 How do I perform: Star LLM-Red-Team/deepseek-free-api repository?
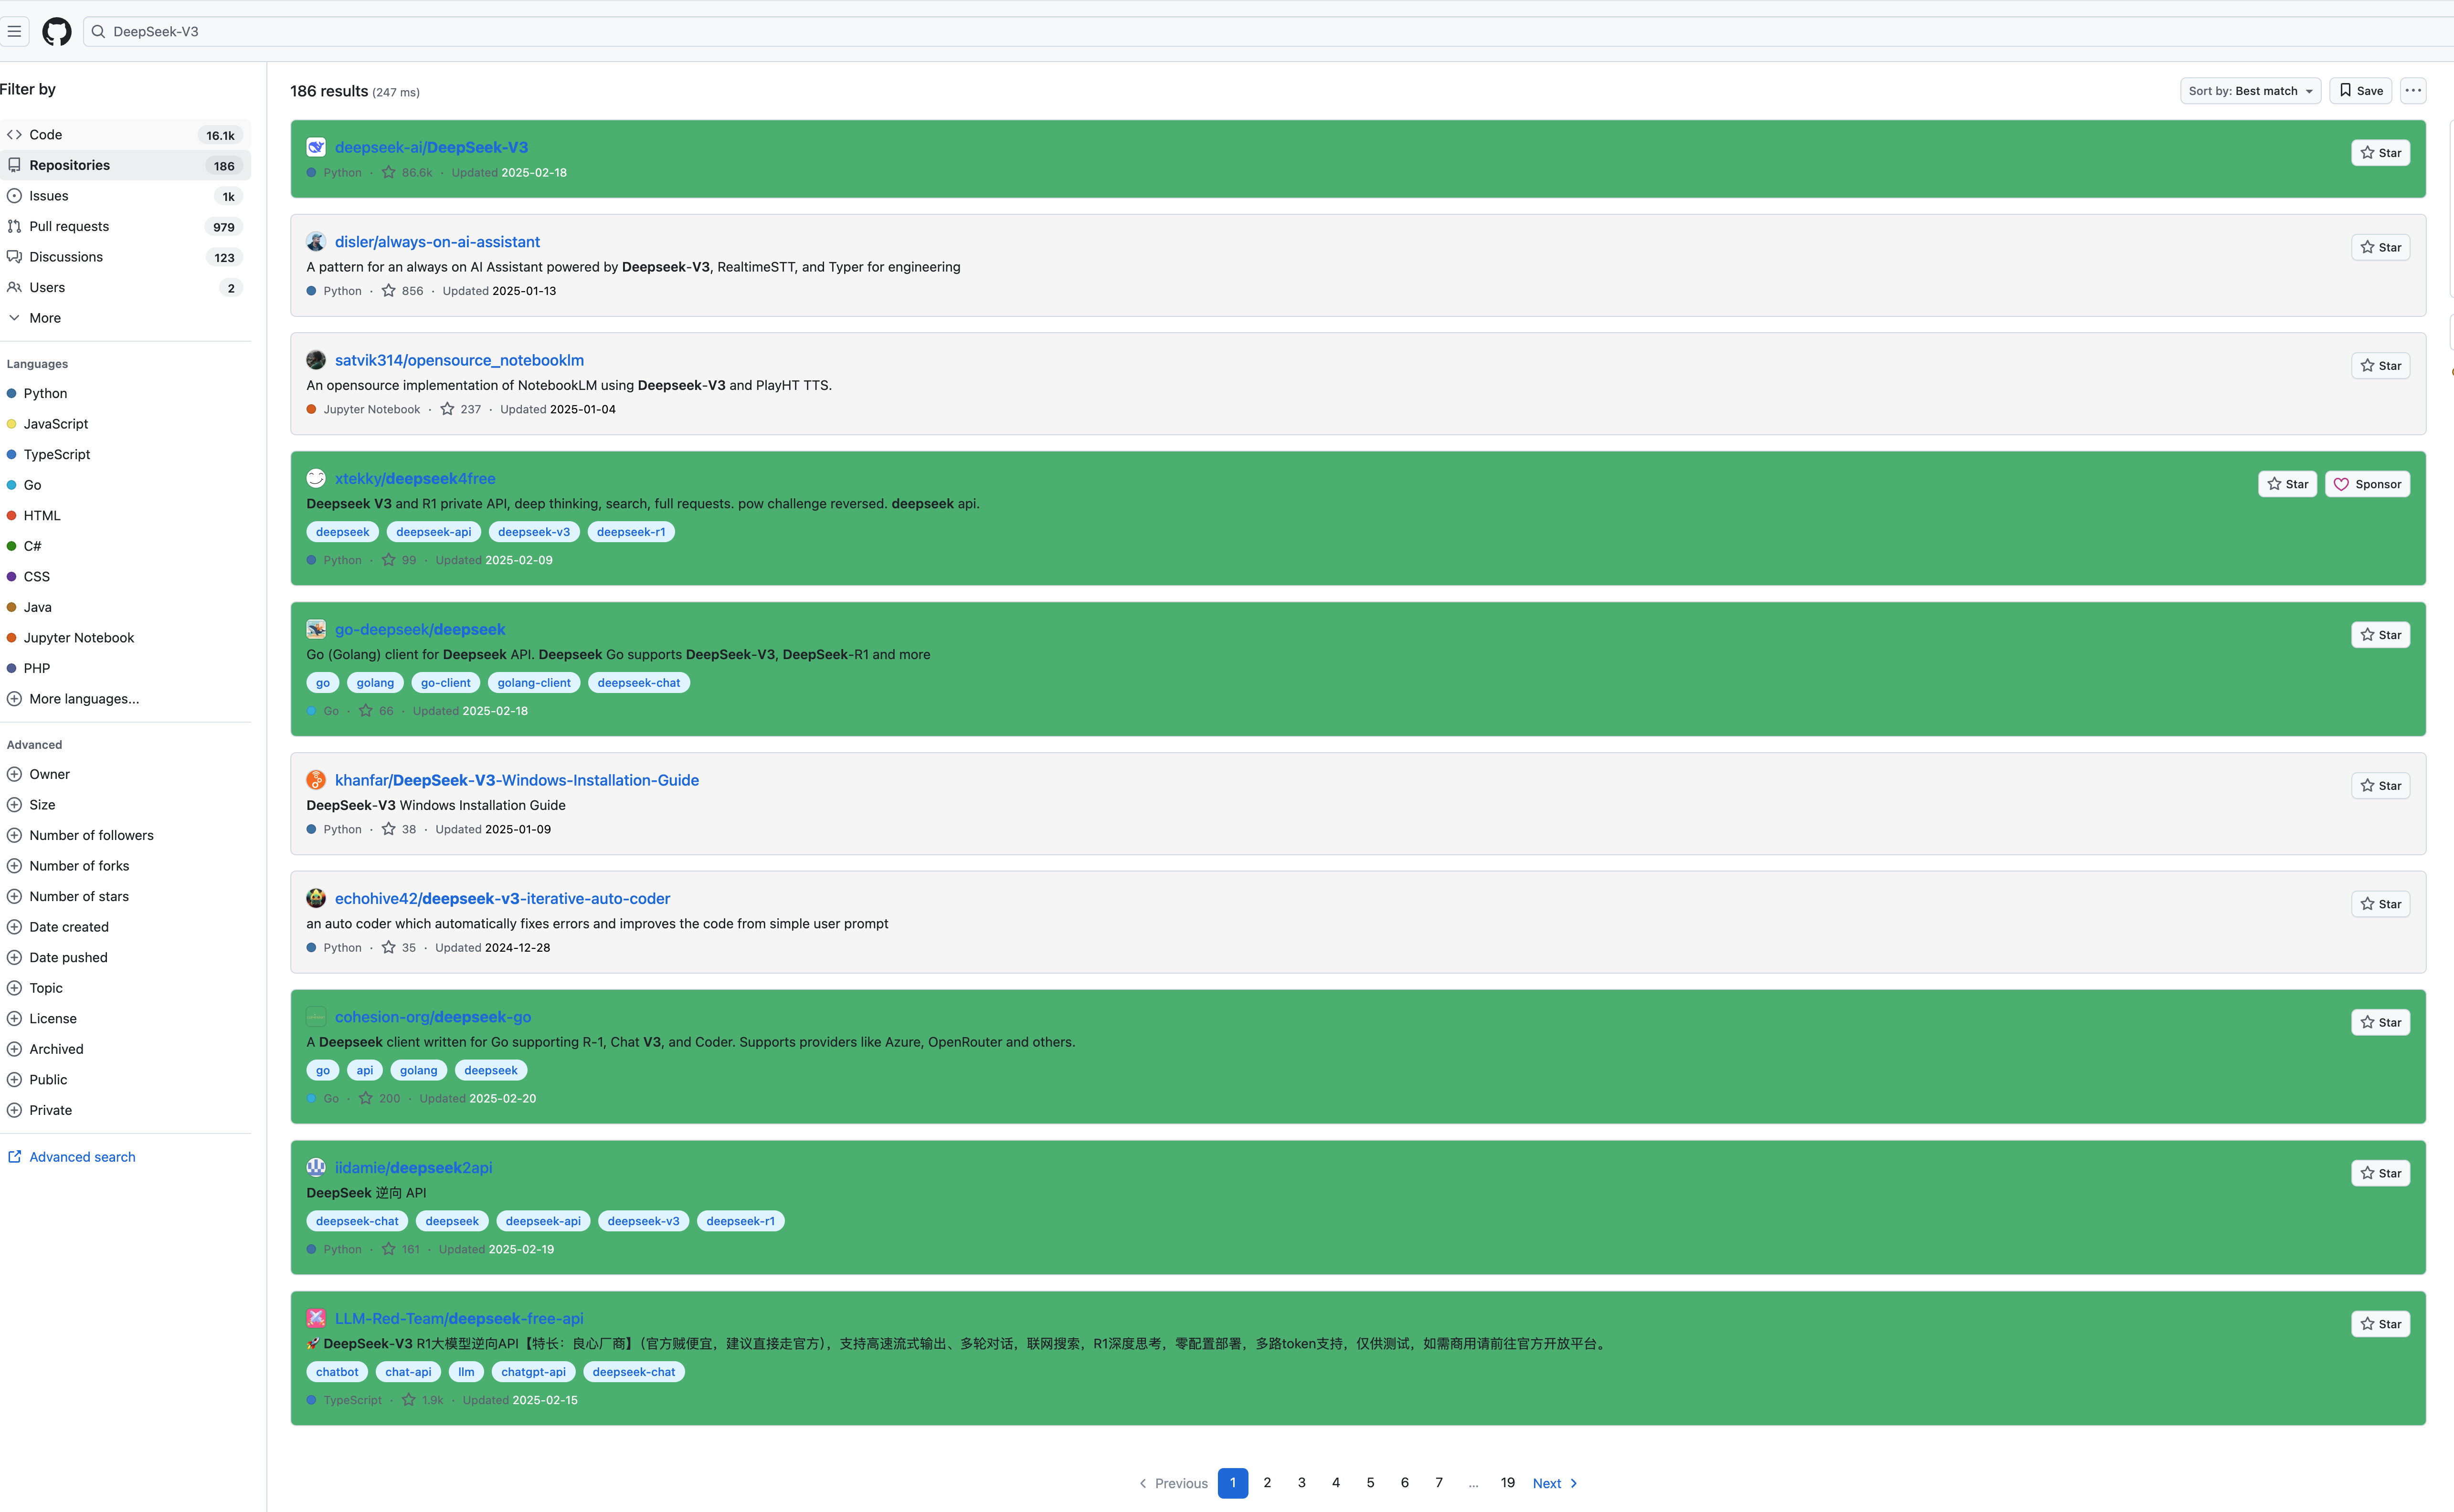point(2380,1324)
